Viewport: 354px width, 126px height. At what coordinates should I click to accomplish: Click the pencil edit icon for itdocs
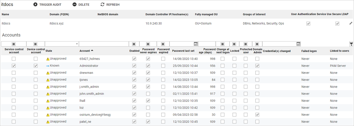coord(351,23)
